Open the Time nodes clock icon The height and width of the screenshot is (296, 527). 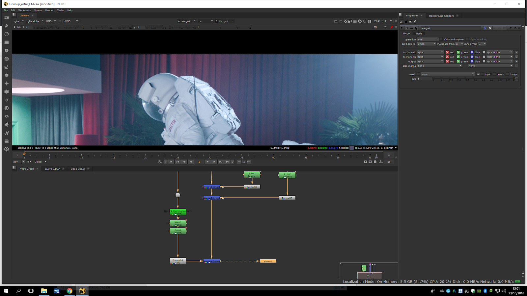point(7,34)
